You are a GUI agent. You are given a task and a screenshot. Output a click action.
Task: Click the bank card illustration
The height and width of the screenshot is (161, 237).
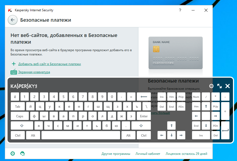pyautogui.click(x=176, y=53)
